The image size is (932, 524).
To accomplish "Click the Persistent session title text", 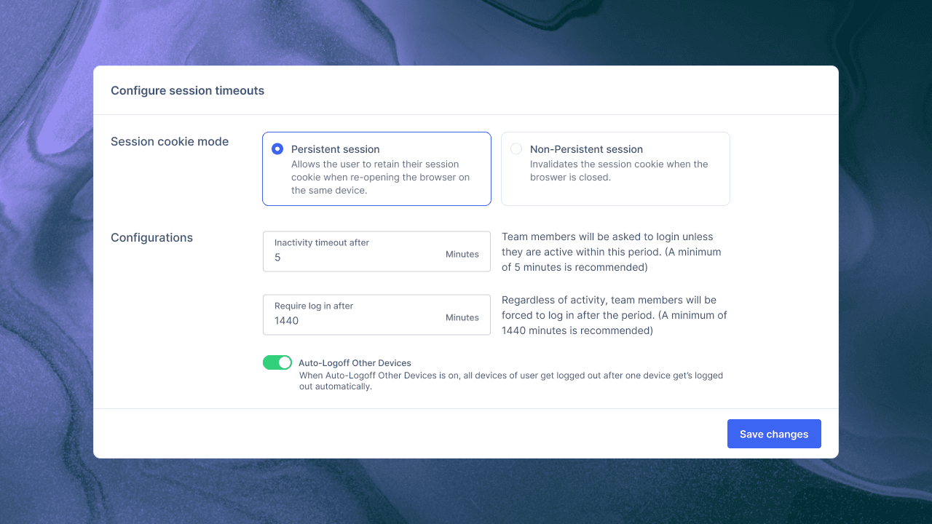I will click(x=335, y=149).
